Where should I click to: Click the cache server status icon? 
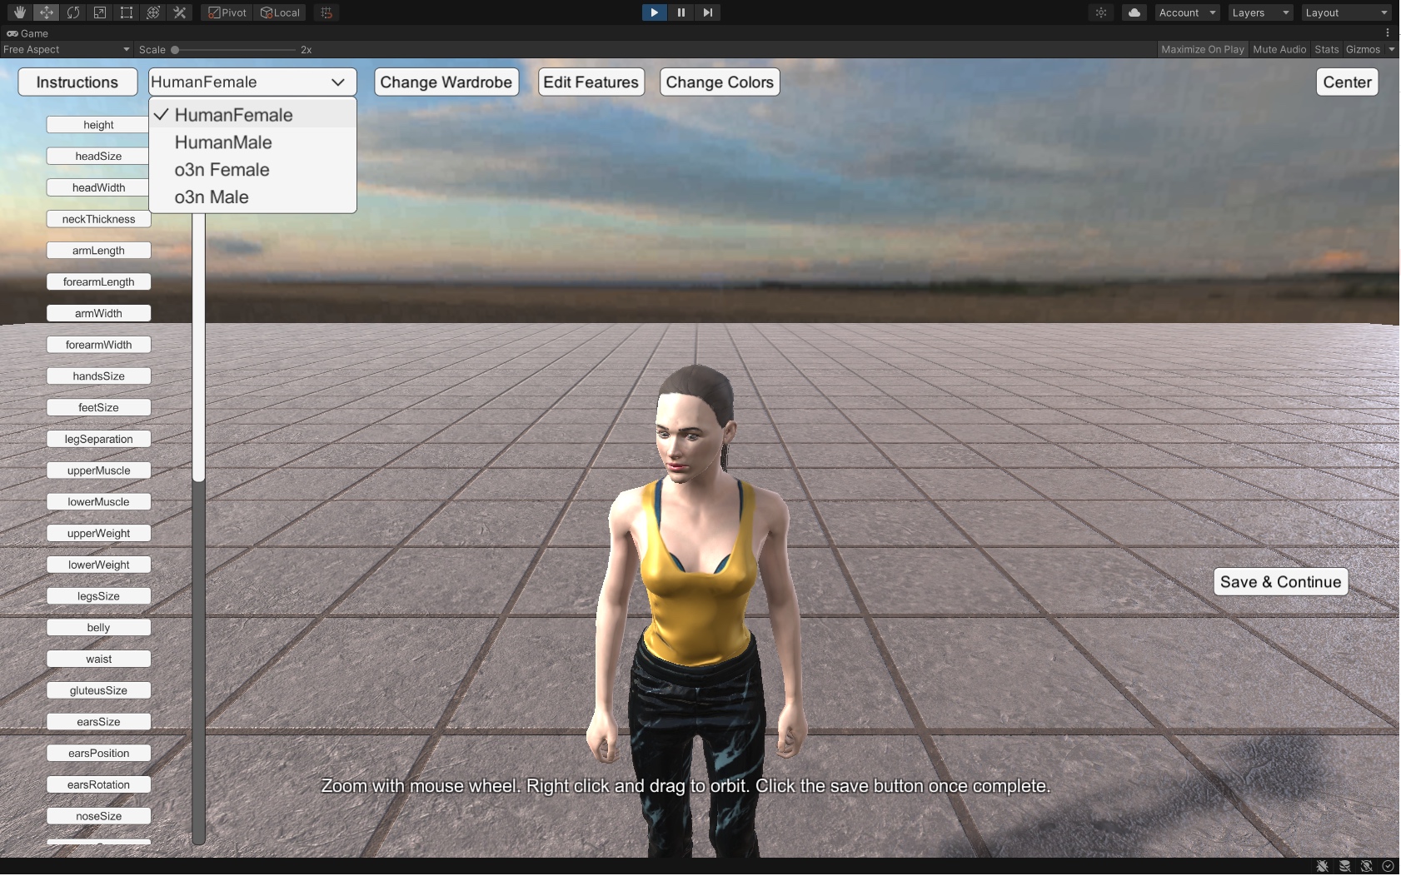1344,866
